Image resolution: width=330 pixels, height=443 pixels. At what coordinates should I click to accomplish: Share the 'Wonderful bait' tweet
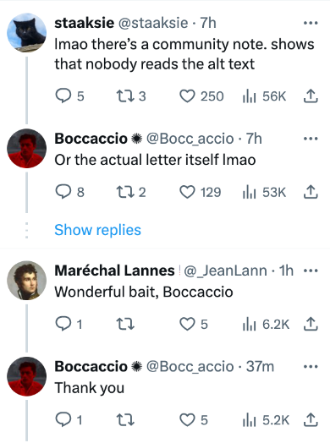pyautogui.click(x=311, y=324)
